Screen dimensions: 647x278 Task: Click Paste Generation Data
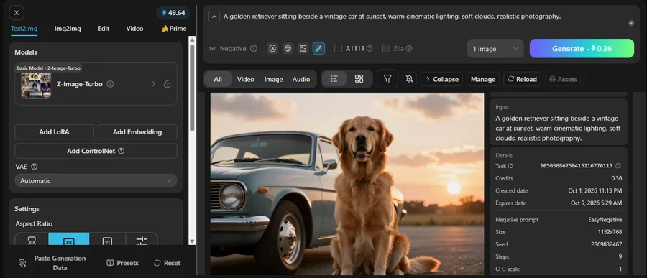pos(52,263)
